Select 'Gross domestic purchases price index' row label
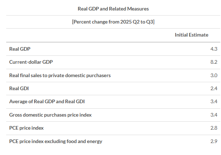221x155 pixels. tap(50, 115)
